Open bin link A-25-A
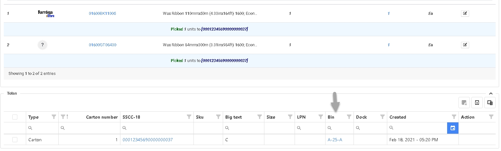 coord(335,140)
